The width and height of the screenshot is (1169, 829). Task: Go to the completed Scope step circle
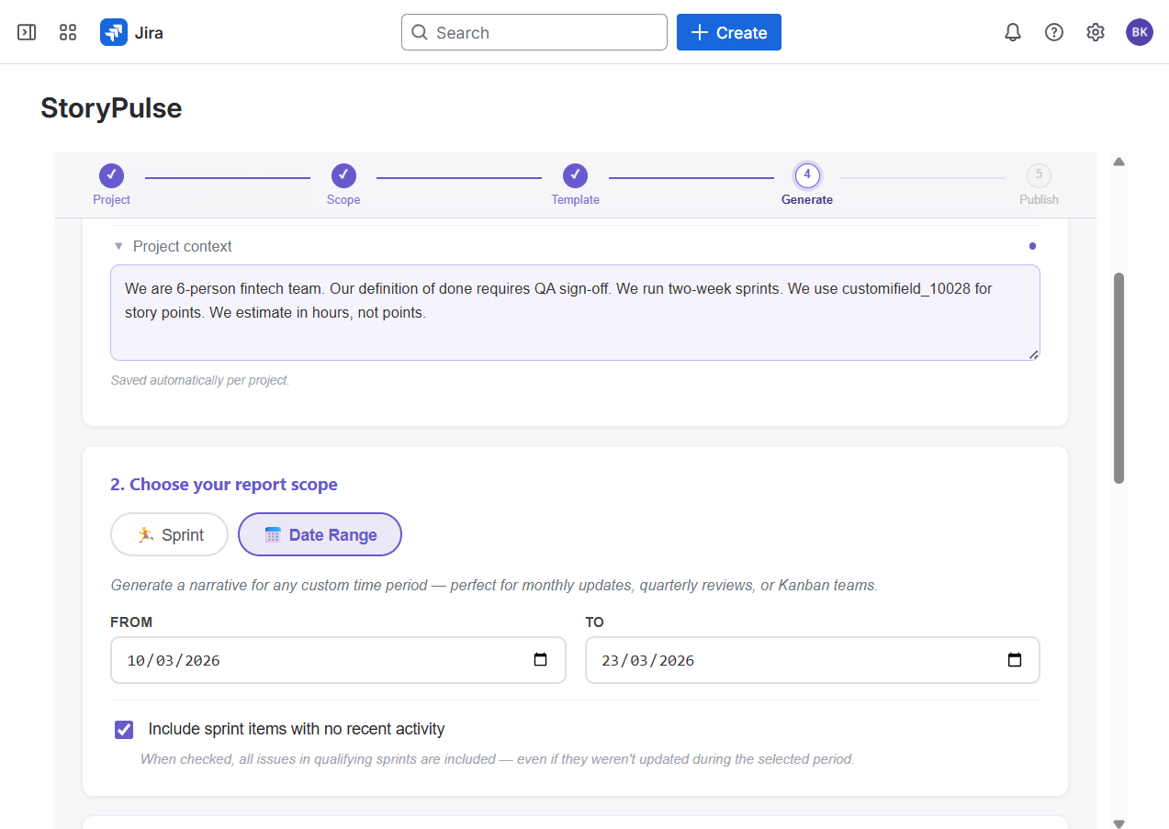click(x=343, y=175)
